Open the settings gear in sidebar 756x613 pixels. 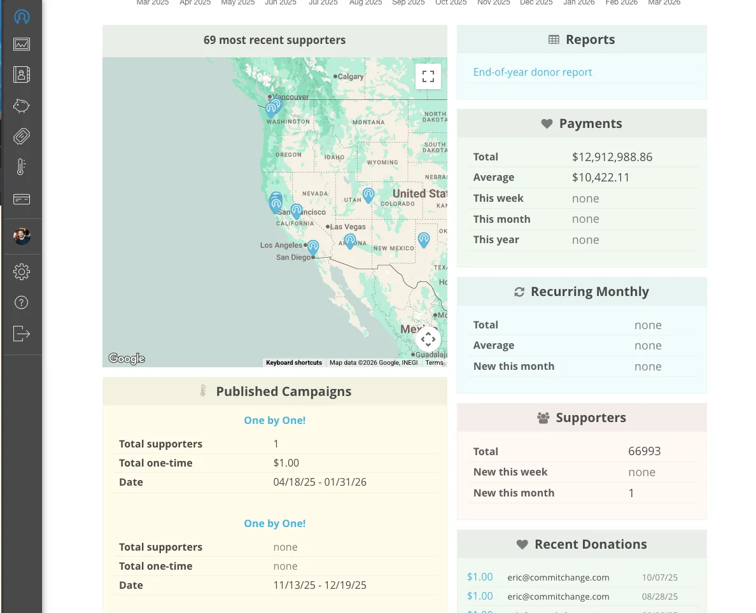[22, 272]
